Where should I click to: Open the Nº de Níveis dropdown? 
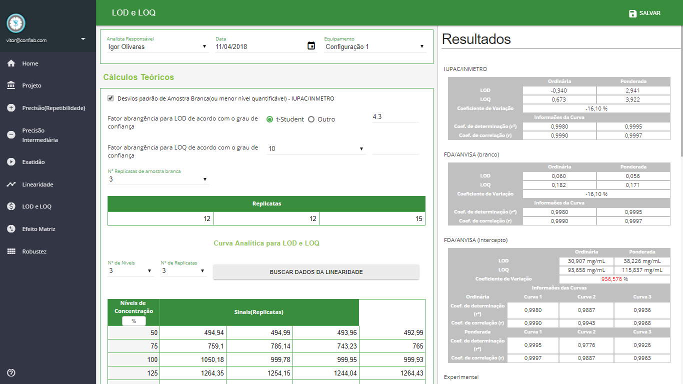click(x=130, y=271)
